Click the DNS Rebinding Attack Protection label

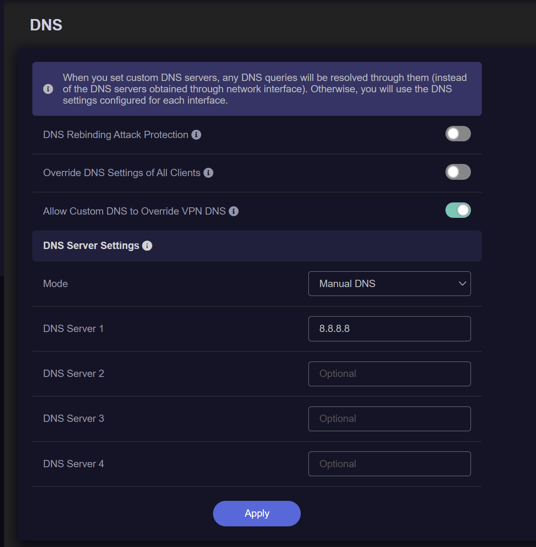(x=116, y=135)
